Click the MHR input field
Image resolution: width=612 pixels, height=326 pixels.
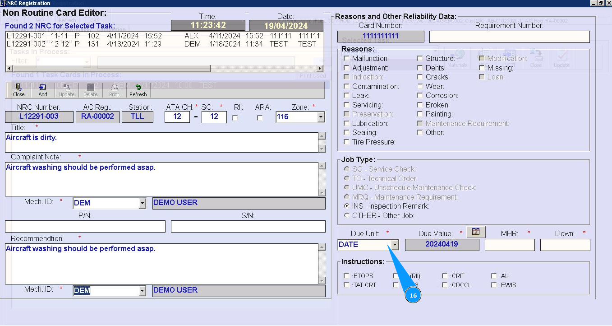[x=510, y=245]
